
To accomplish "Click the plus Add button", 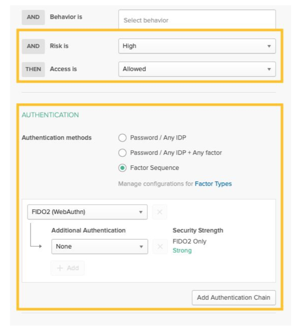I will click(x=68, y=268).
